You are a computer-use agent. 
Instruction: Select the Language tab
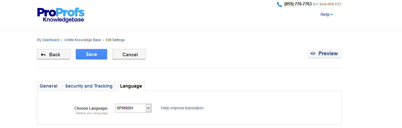point(131,86)
